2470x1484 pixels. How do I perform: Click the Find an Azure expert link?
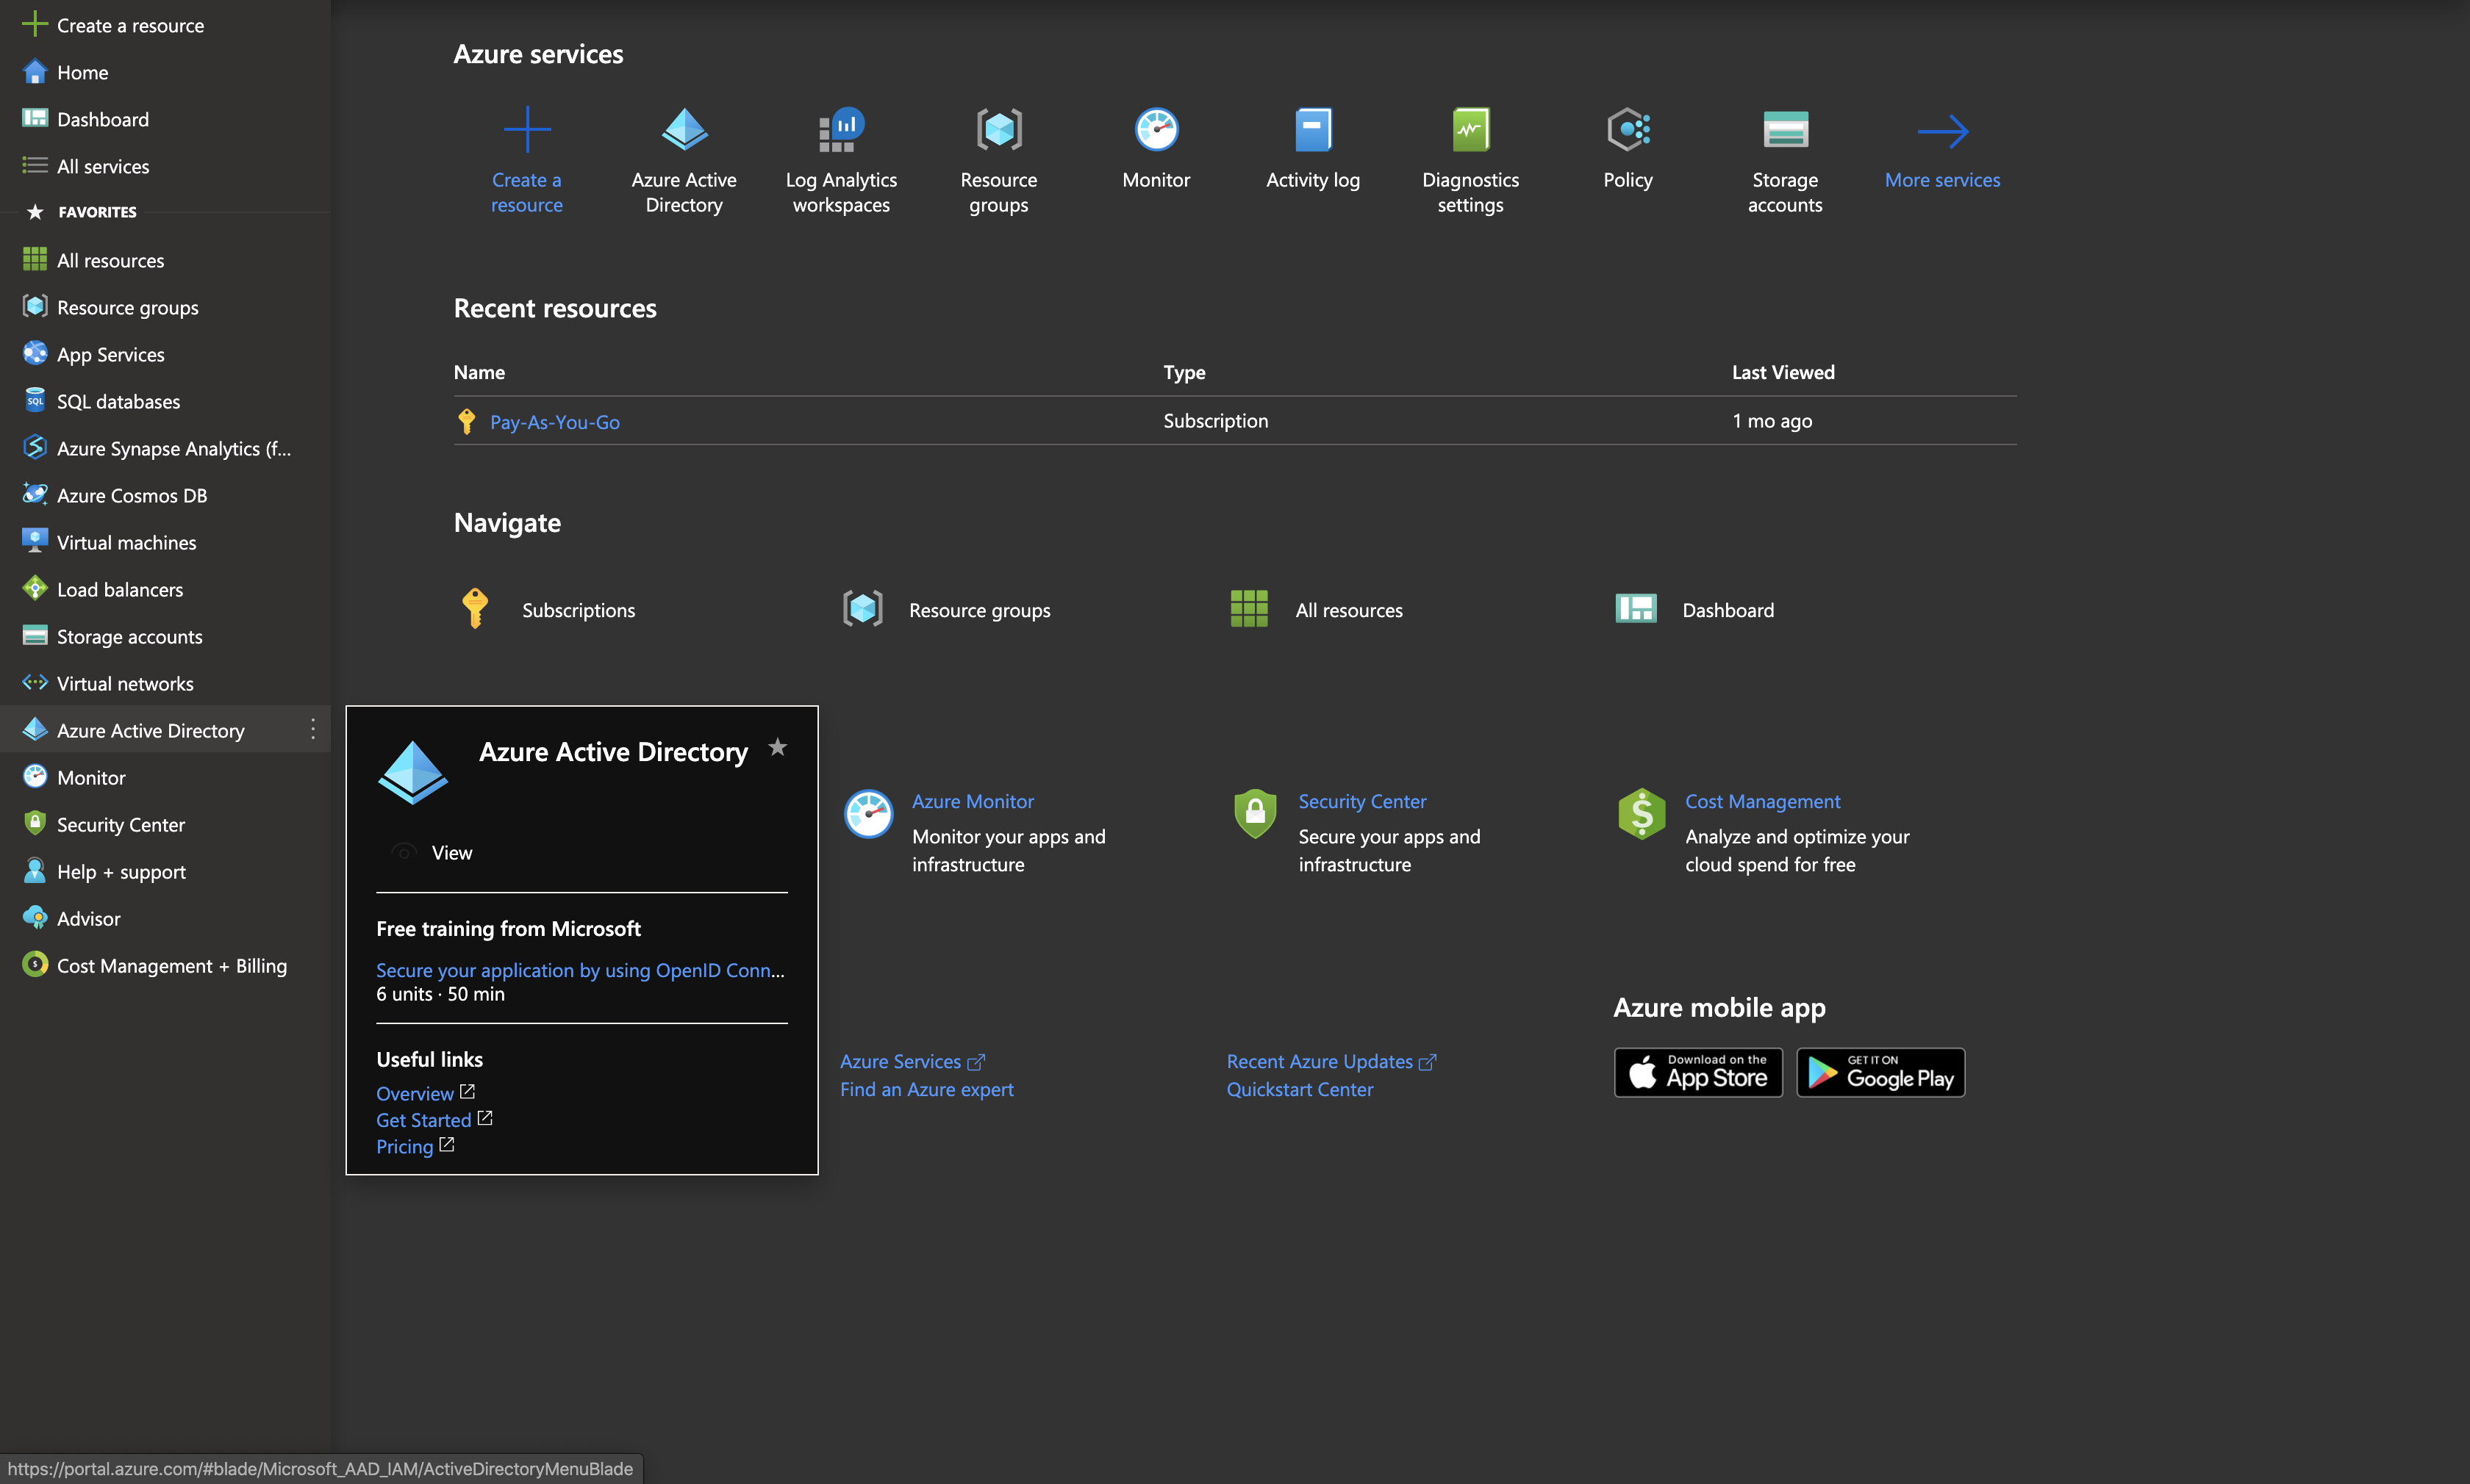926,1089
